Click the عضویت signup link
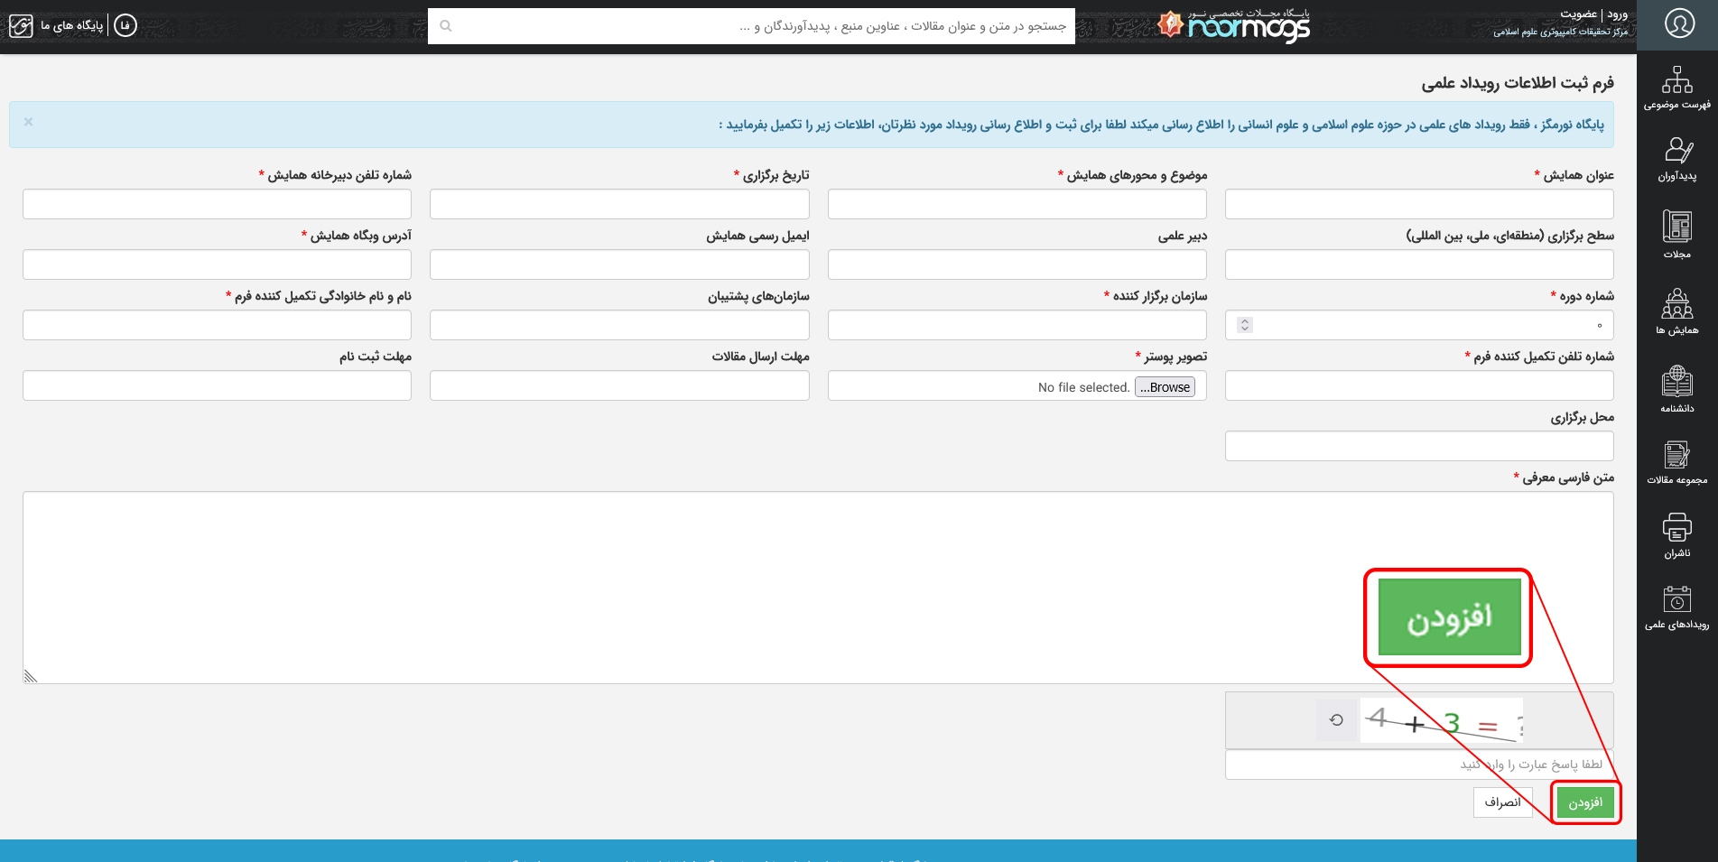 tap(1578, 14)
